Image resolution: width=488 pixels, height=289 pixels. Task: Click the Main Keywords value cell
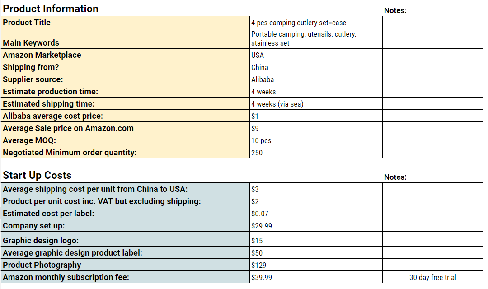pyautogui.click(x=316, y=38)
